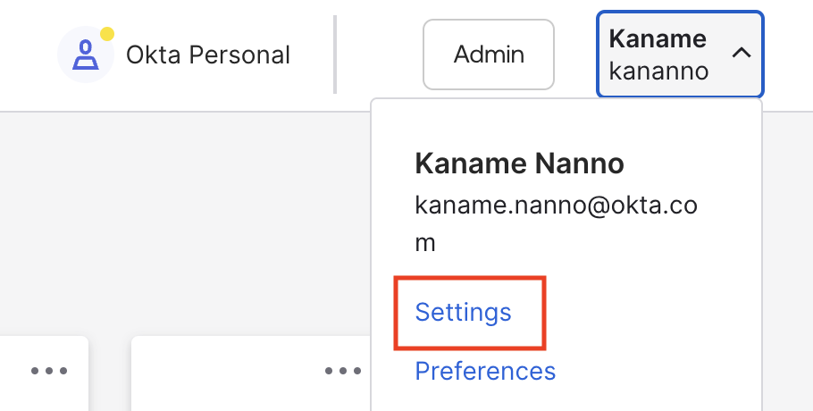This screenshot has width=813, height=411.
Task: Open the three-dot menu on the left card
Action: pos(49,371)
